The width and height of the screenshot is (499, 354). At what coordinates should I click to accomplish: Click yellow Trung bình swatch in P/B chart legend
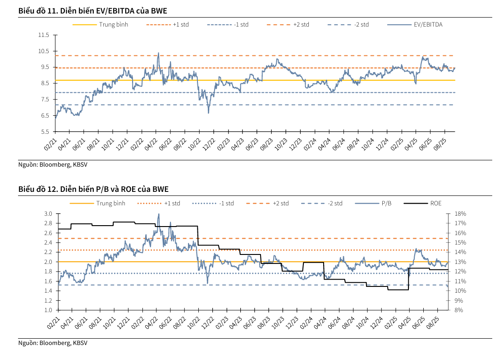81,203
